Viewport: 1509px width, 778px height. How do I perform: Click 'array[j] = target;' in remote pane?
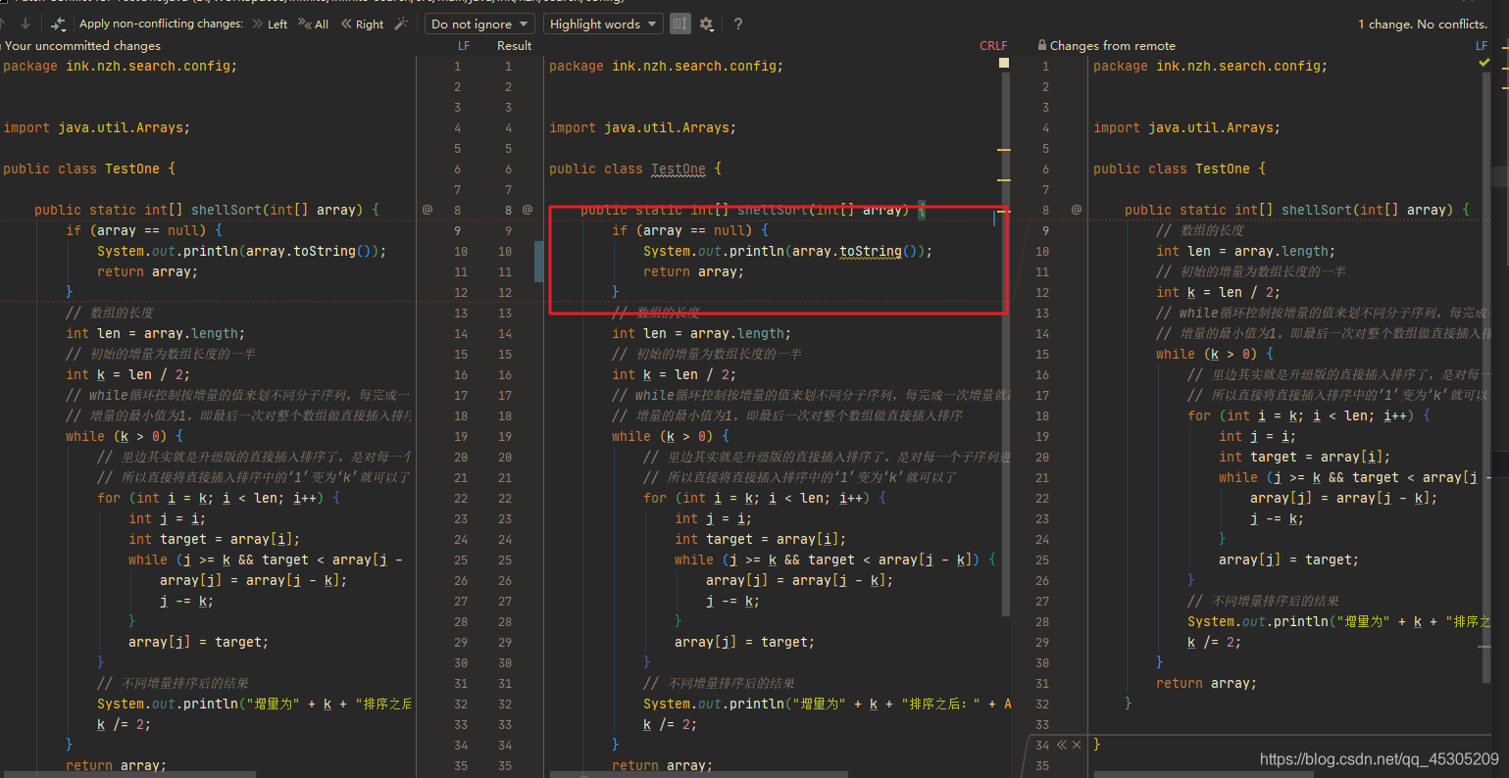tap(1288, 559)
